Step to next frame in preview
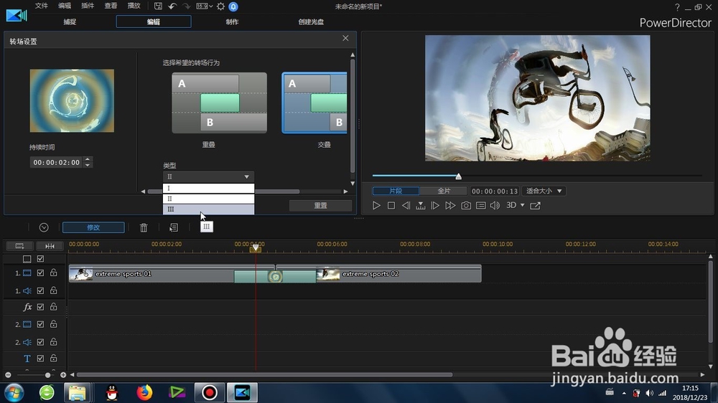Viewport: 718px width, 403px height. [435, 205]
